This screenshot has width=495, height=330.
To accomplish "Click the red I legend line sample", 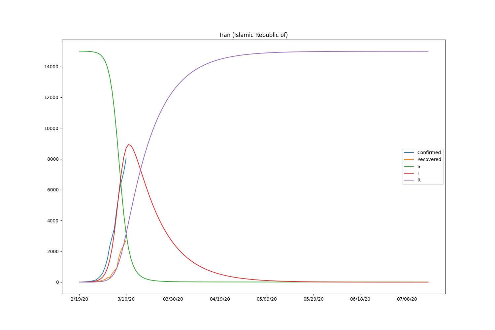I will [x=409, y=174].
